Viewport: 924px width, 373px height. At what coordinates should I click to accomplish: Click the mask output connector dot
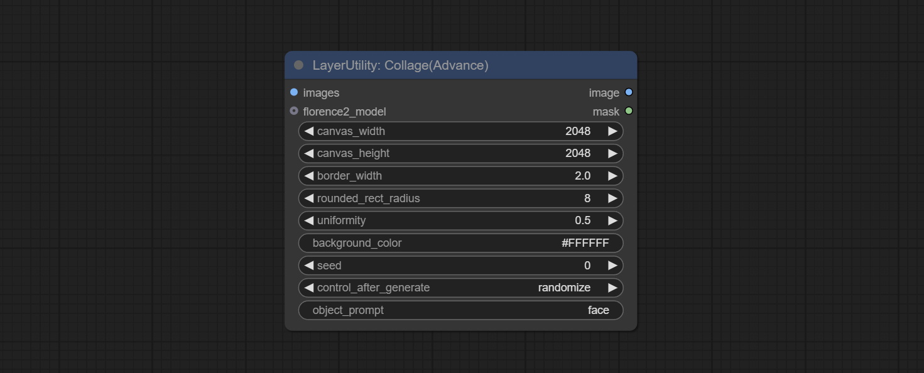tap(629, 111)
